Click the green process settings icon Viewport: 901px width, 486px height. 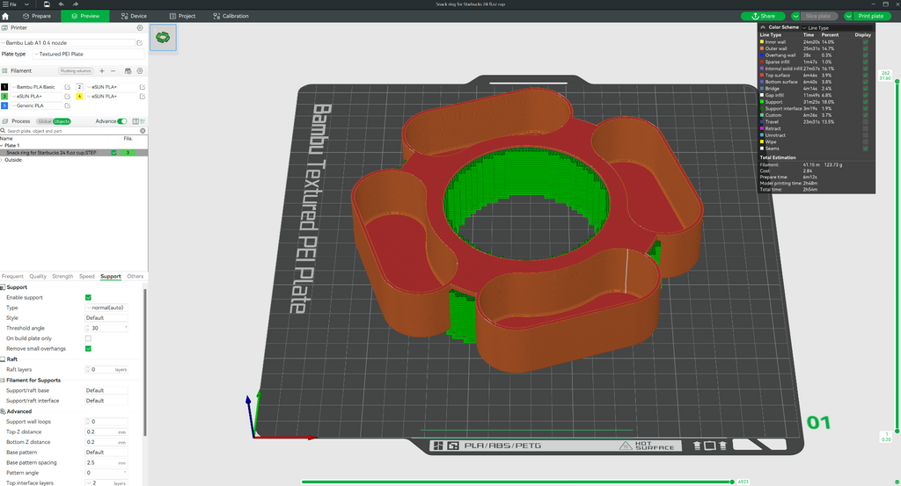coord(142,121)
